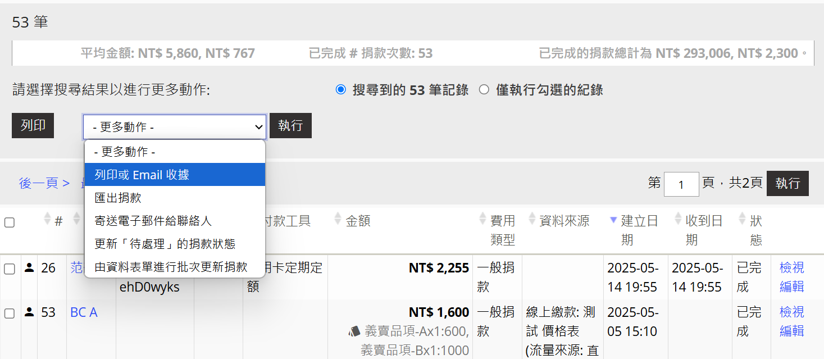Click the page number input field

pyautogui.click(x=681, y=184)
